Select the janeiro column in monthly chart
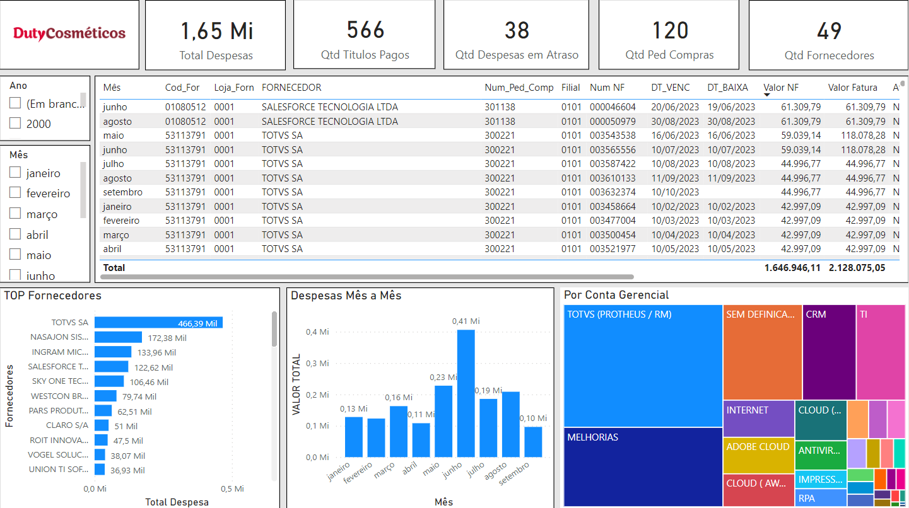This screenshot has width=909, height=508. [353, 437]
